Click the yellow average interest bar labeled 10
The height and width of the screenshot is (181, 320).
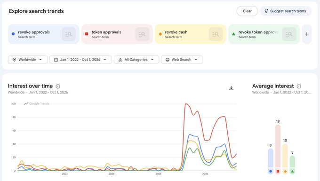(x=285, y=156)
